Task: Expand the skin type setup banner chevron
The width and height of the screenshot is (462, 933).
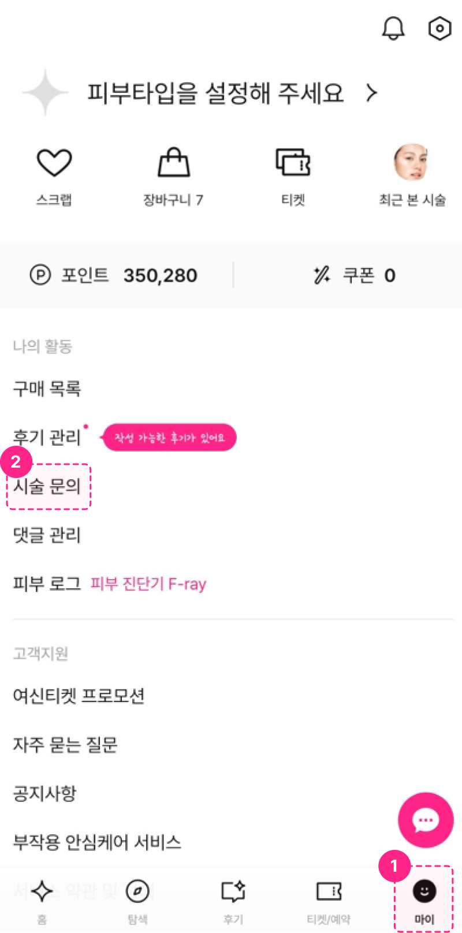Action: 372,92
